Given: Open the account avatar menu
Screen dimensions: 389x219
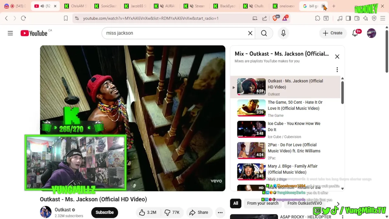Looking at the screenshot, I should [371, 33].
